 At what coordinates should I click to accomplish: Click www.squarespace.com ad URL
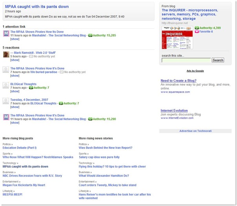click(175, 92)
